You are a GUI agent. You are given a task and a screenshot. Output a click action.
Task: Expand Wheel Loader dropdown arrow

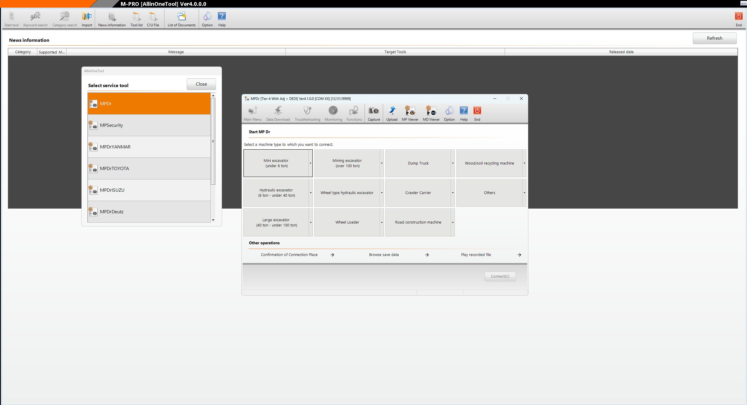382,222
